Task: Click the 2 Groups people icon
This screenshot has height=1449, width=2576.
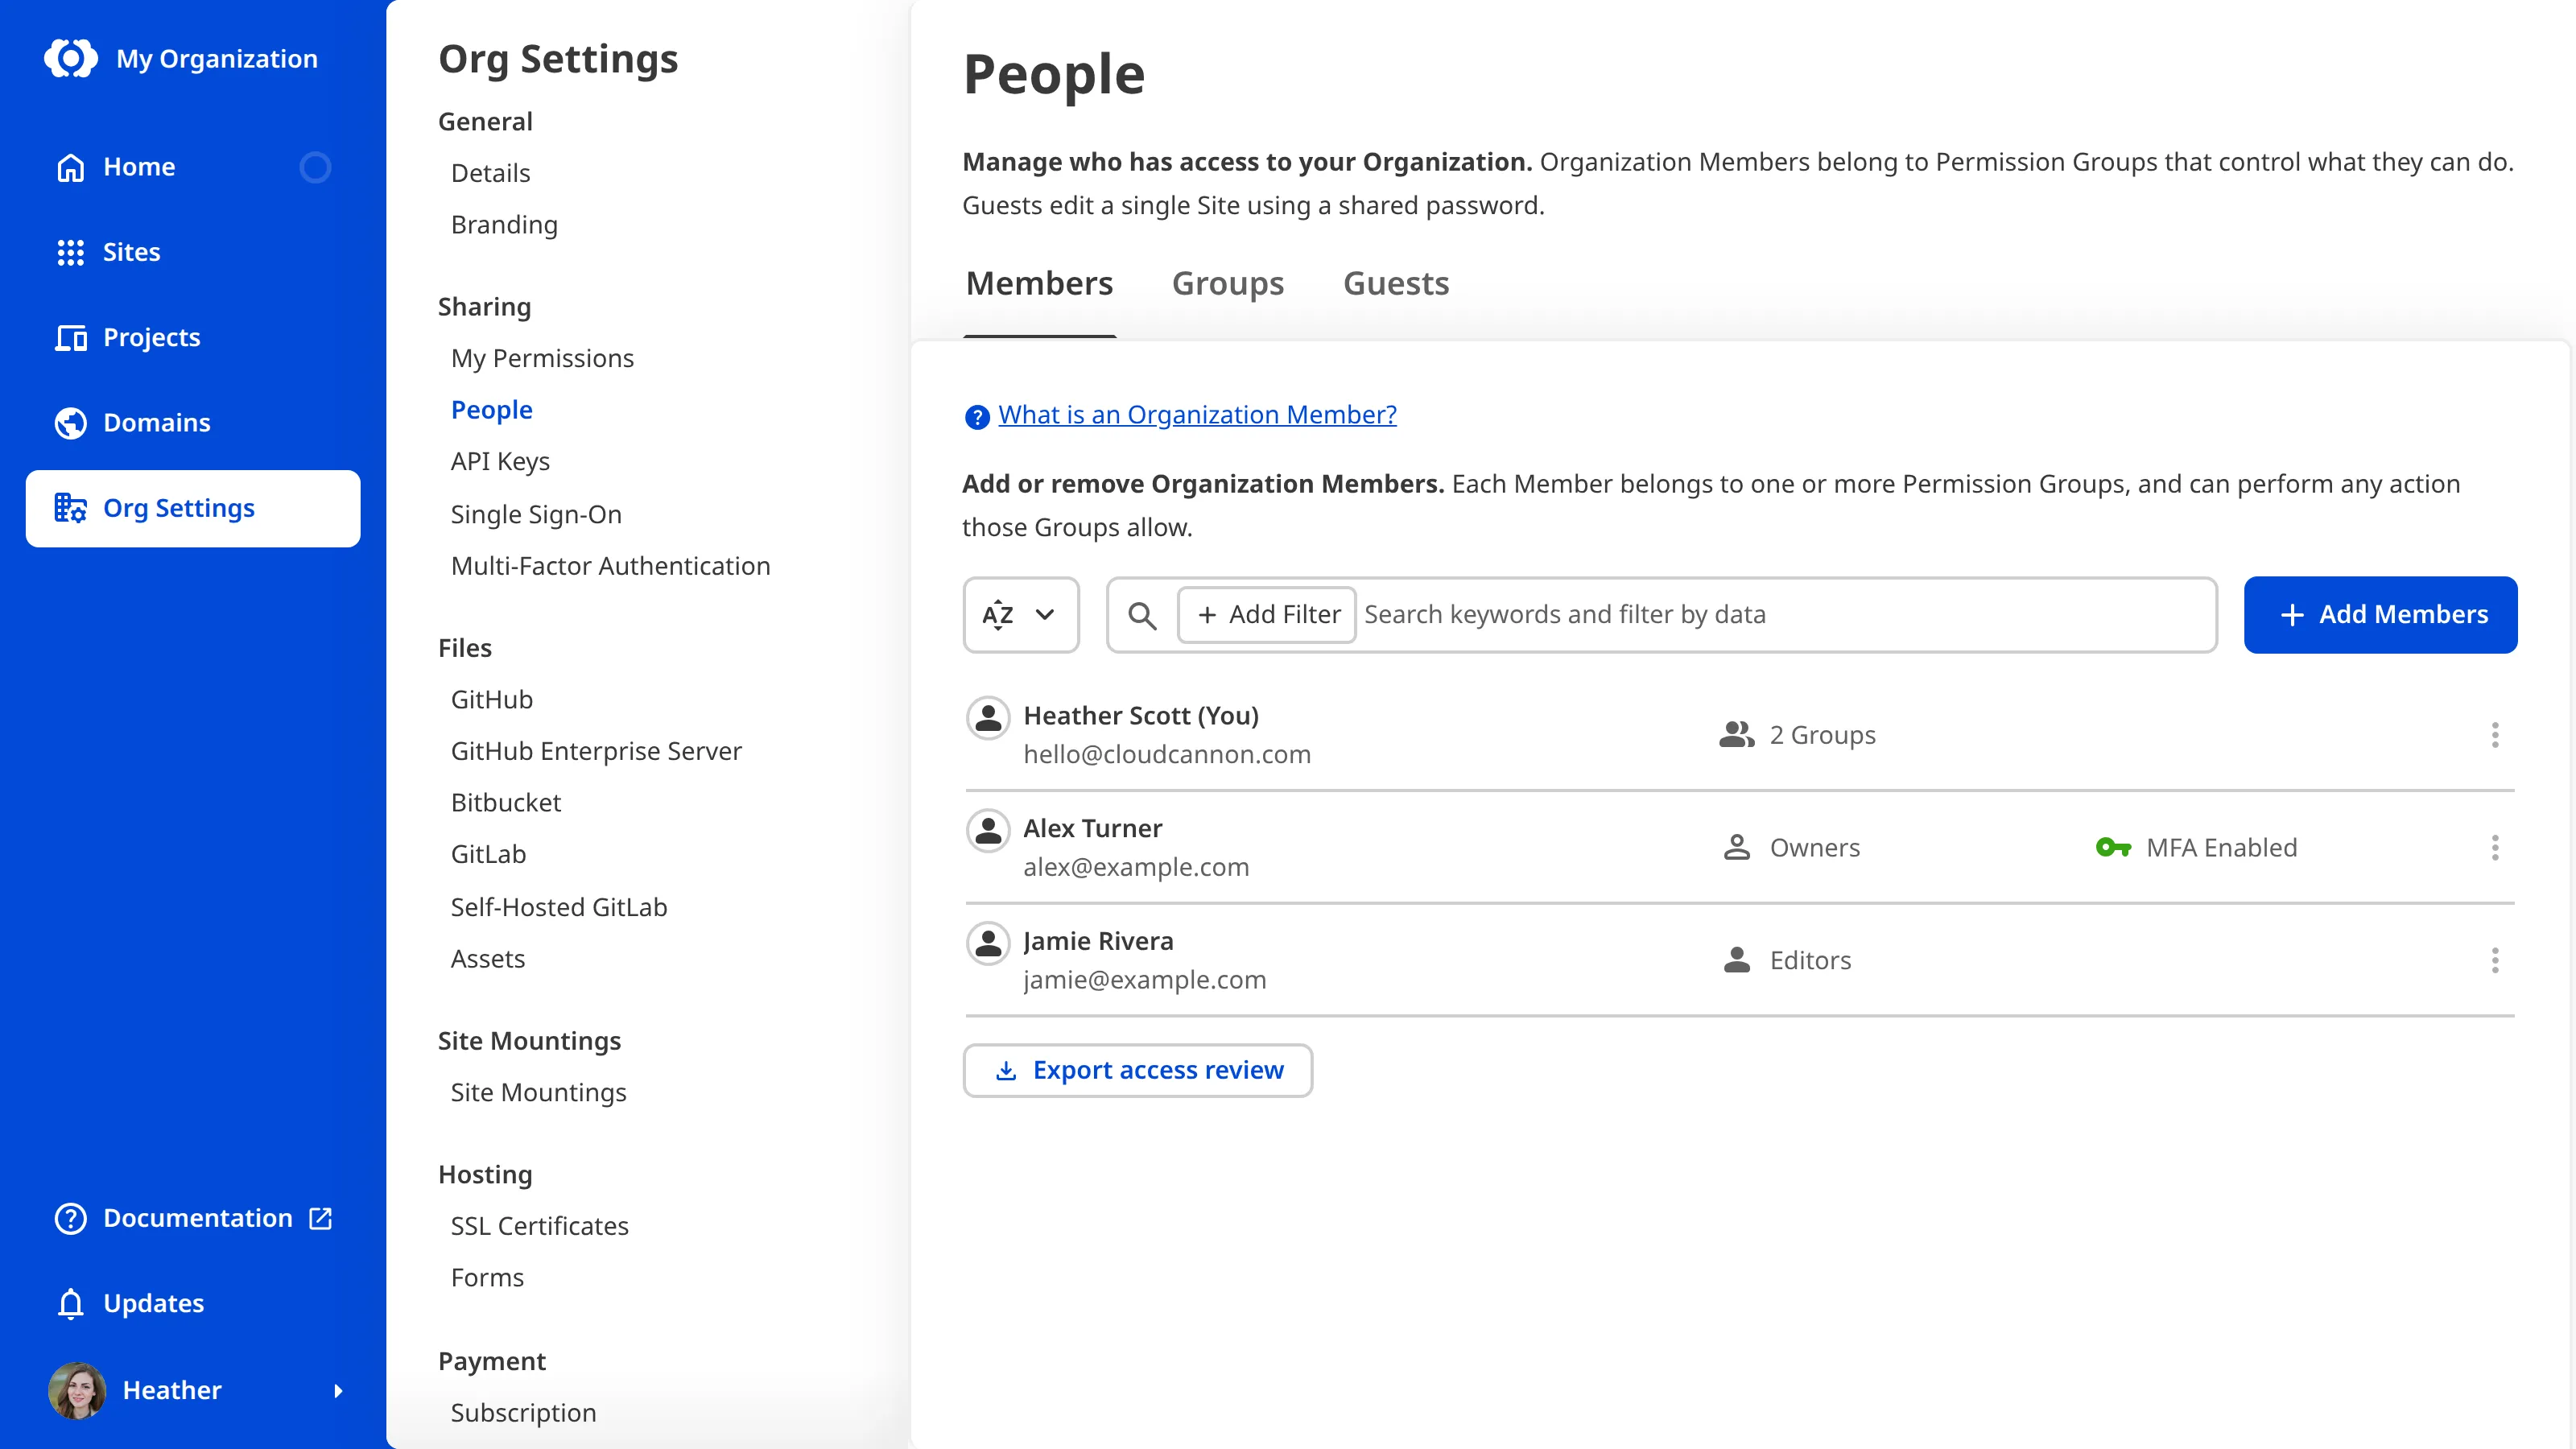Action: [1737, 735]
